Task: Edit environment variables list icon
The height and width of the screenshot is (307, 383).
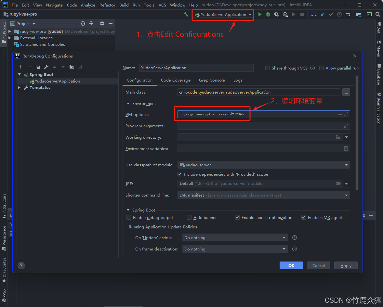Action: [x=346, y=148]
